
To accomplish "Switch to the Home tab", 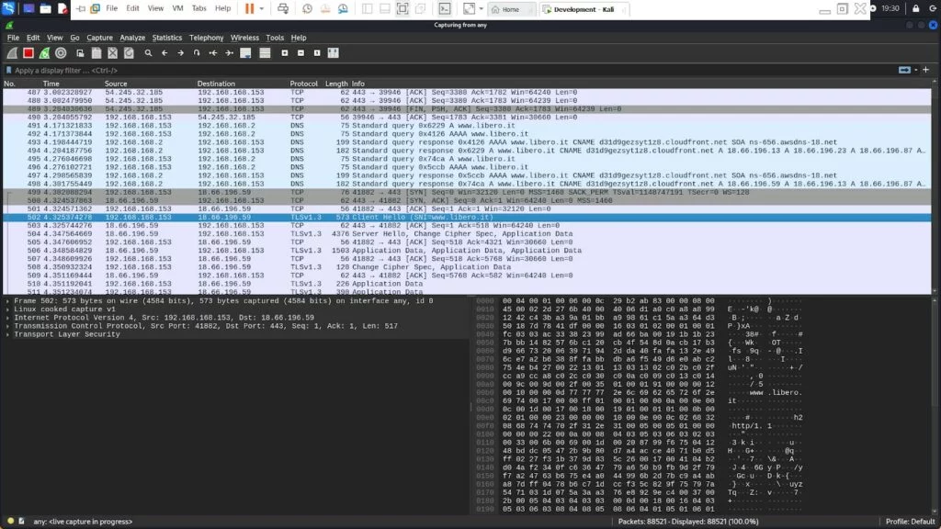I will [508, 9].
